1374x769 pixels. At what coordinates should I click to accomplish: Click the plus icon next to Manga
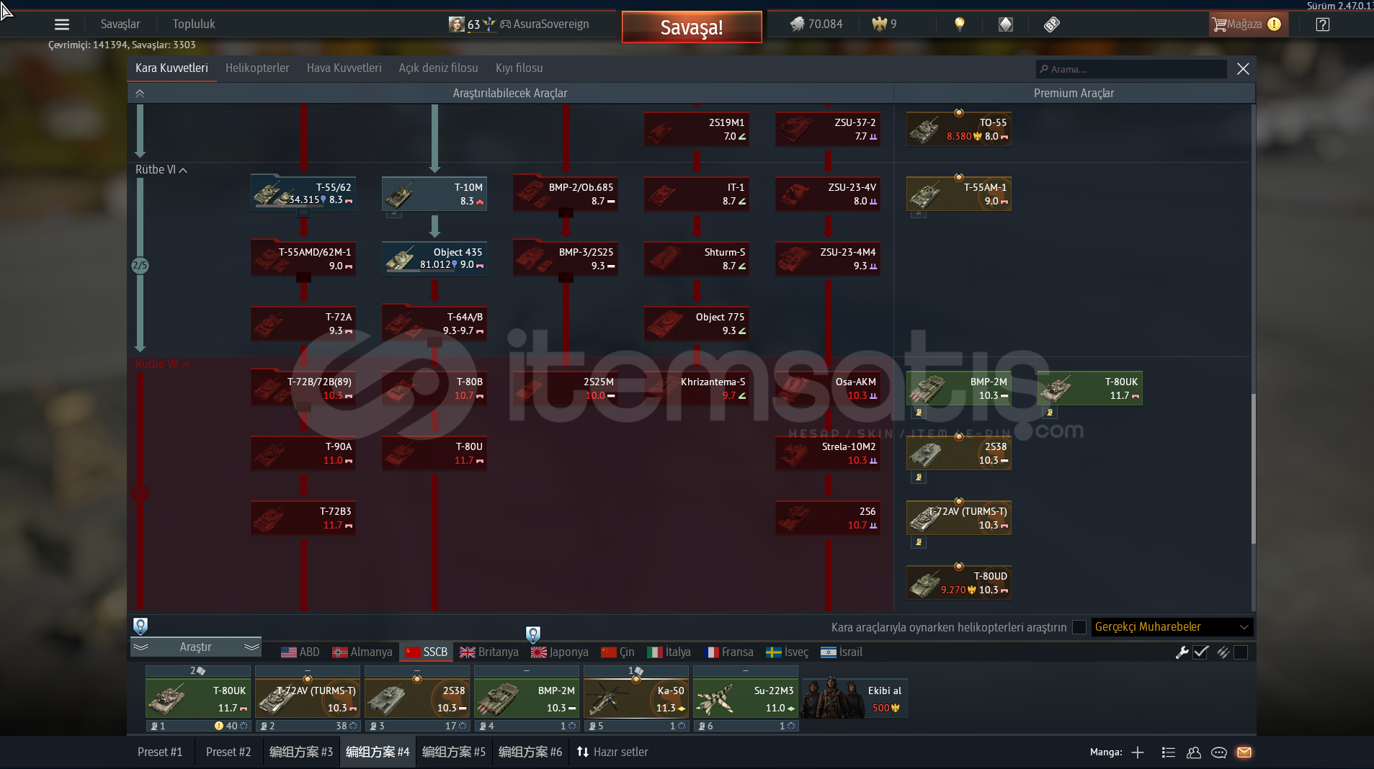tap(1138, 752)
